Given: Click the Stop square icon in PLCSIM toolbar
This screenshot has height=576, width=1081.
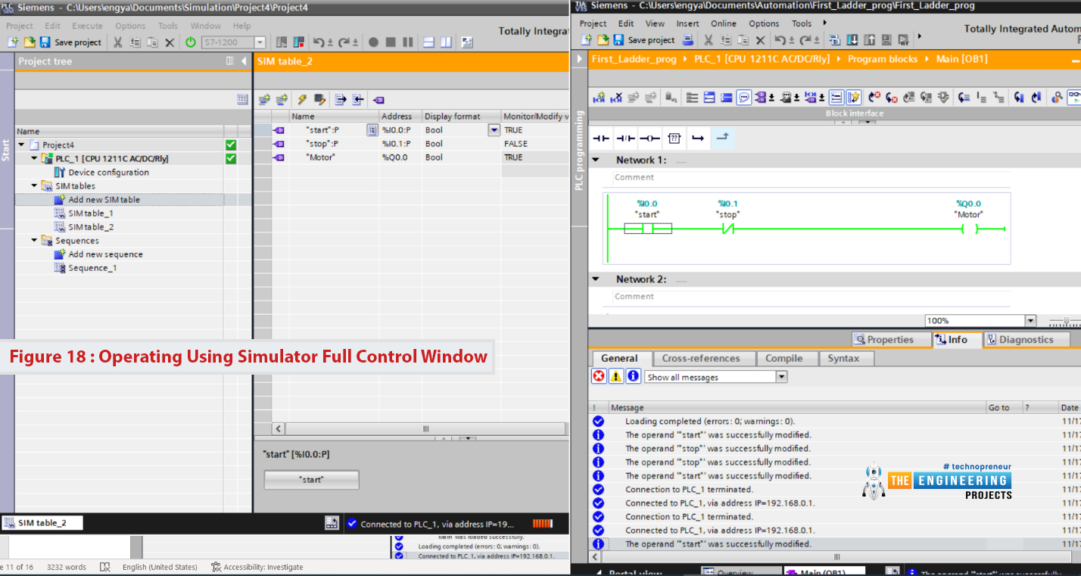Looking at the screenshot, I should [x=391, y=42].
